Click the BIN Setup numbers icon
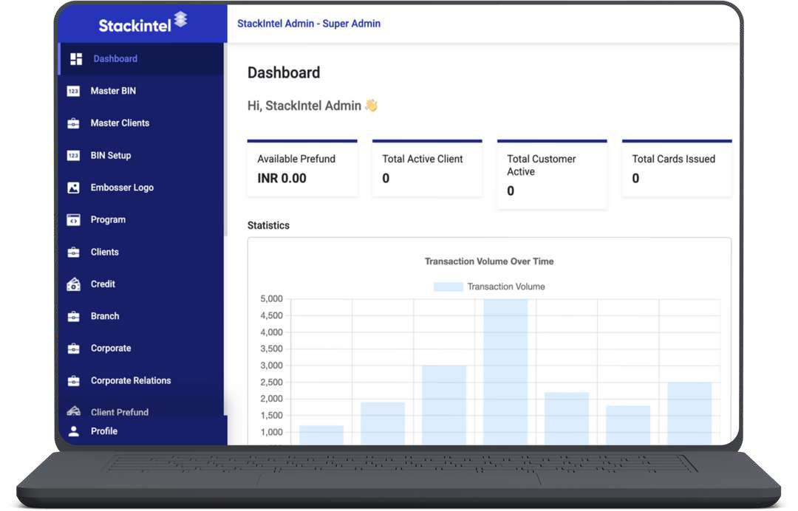798x511 pixels. point(75,155)
